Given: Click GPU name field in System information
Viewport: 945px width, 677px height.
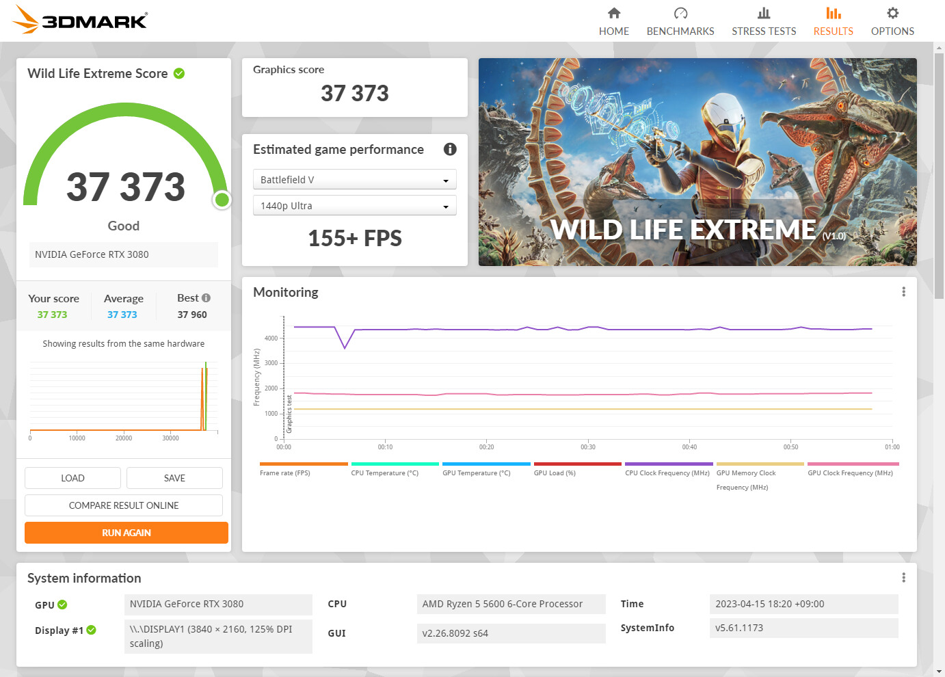Looking at the screenshot, I should (218, 604).
